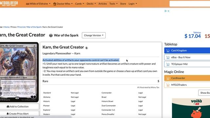The height and width of the screenshot is (118, 210).
Task: Click the mana cost symbol beside card name
Action: pos(87,48)
